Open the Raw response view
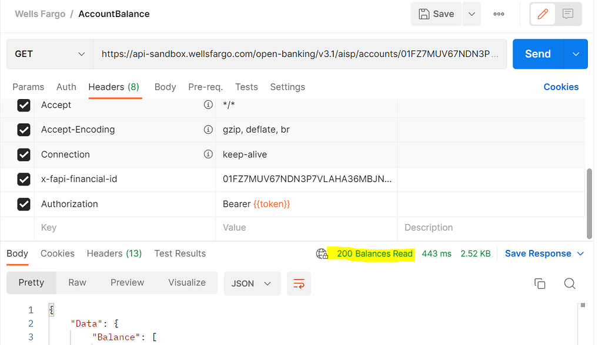Screen dimensions: 602x345 coord(77,282)
